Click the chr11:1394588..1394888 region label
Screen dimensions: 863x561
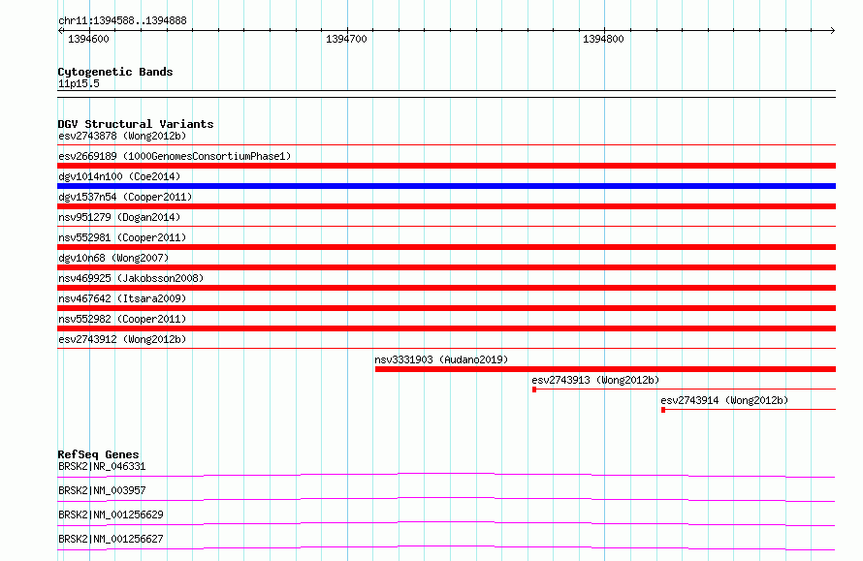[122, 20]
